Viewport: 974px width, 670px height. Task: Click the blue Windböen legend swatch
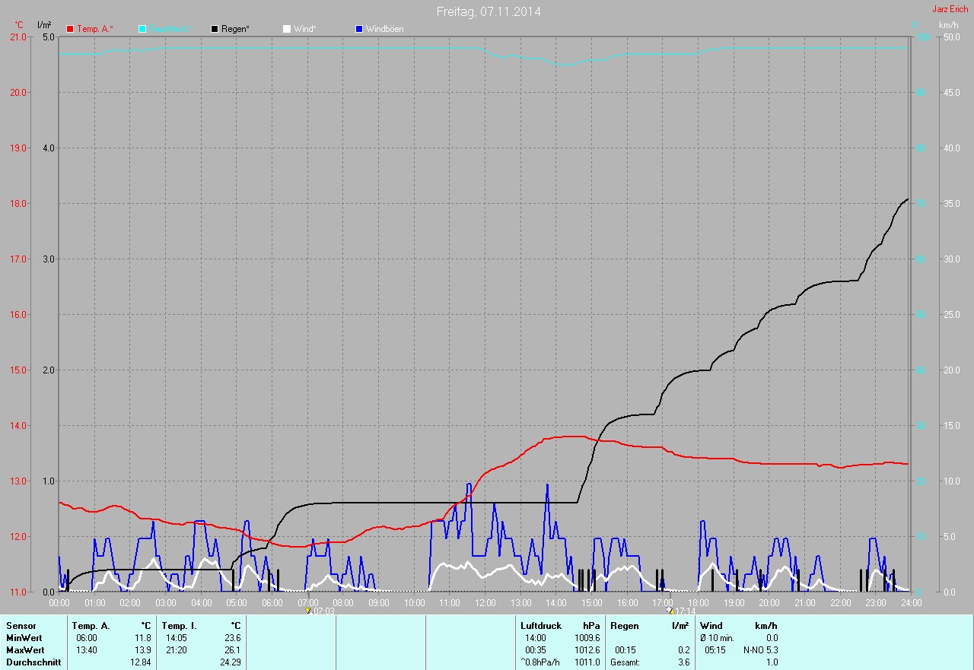coord(359,29)
